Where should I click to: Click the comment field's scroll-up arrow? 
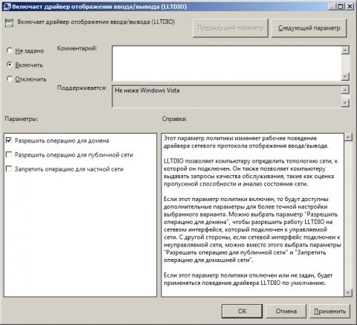tap(345, 50)
